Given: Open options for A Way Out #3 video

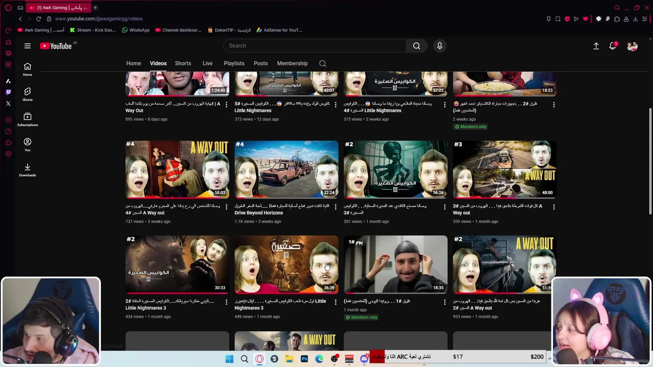Looking at the screenshot, I should click(554, 206).
